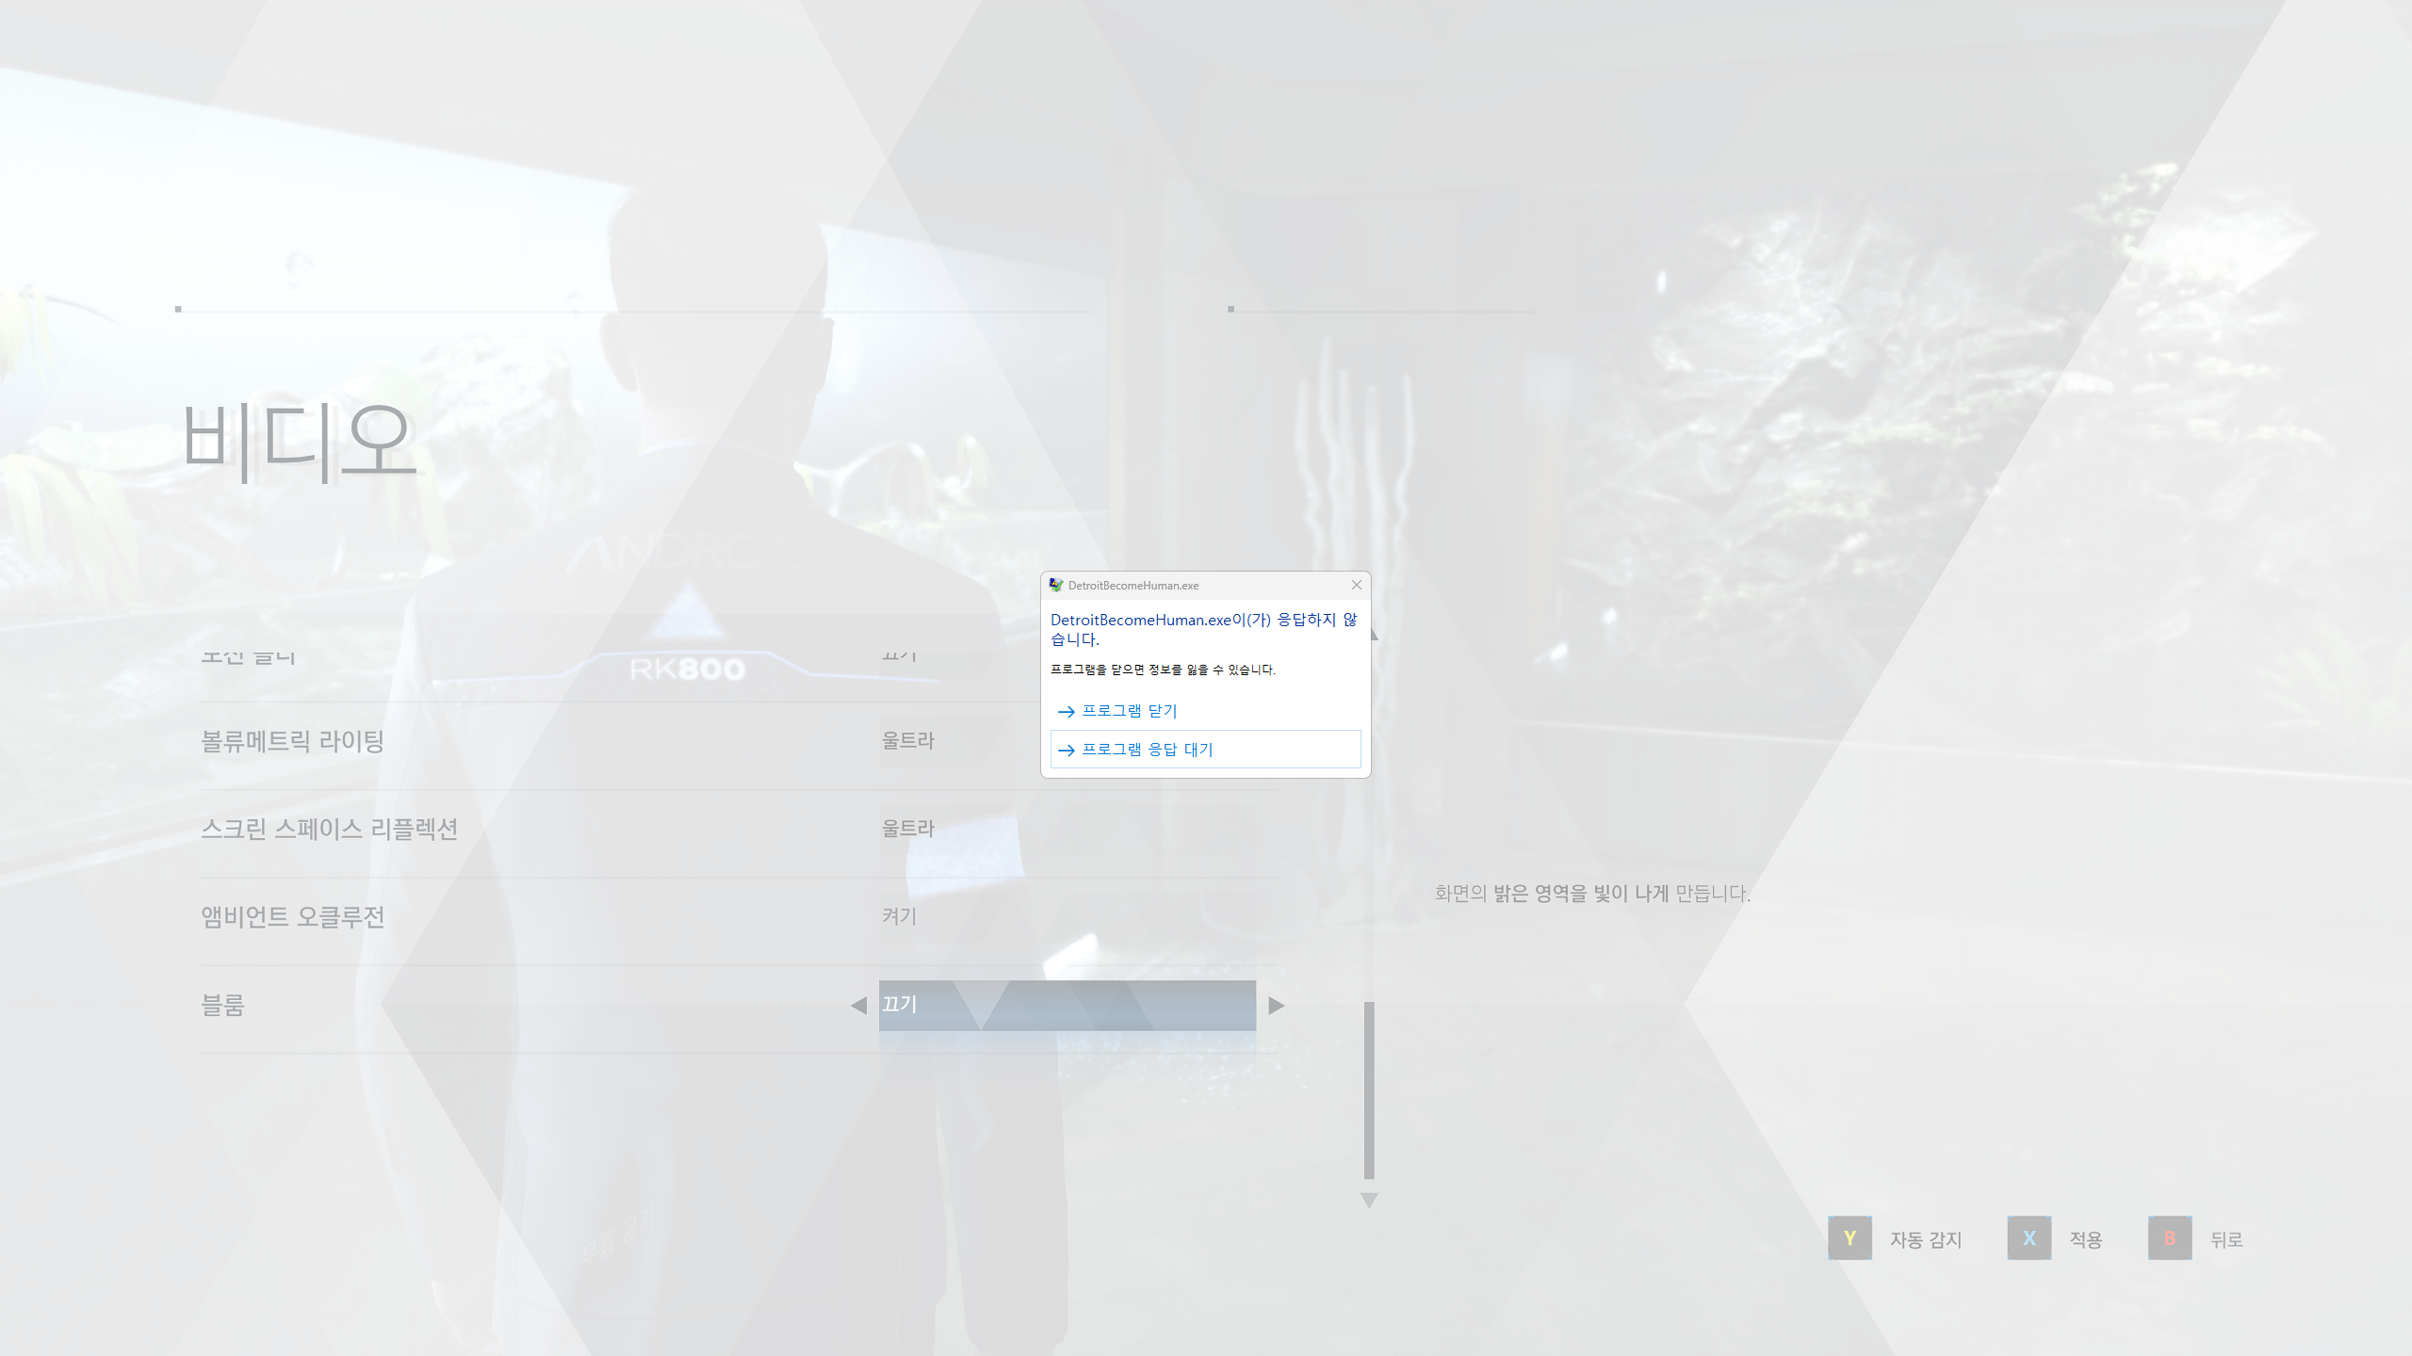Click the vertical settings scrollbar thumb
Image resolution: width=2412 pixels, height=1356 pixels.
click(x=1369, y=1090)
